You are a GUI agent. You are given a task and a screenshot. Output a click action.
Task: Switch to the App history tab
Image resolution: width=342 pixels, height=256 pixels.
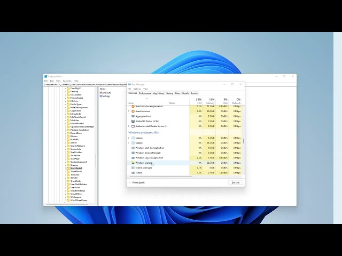[159, 93]
